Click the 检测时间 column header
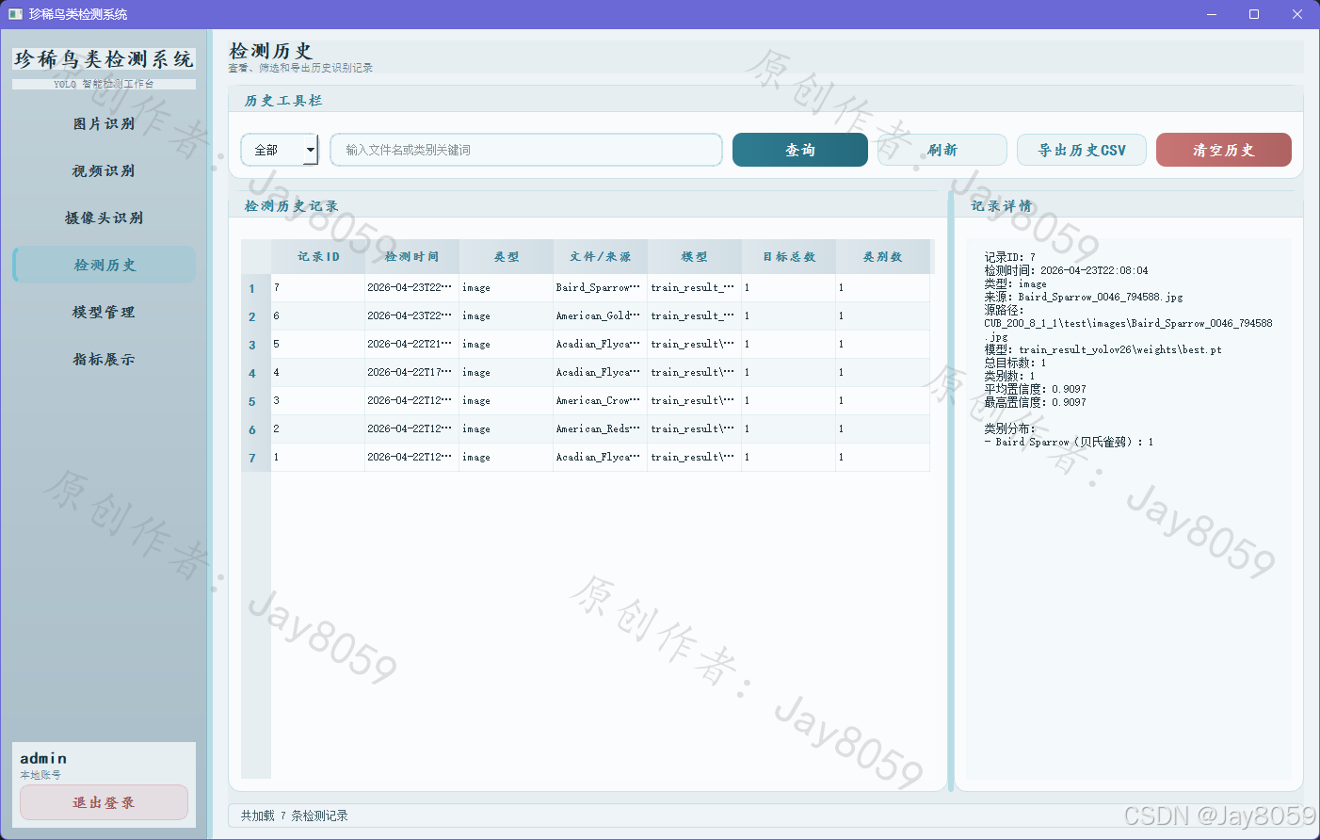The height and width of the screenshot is (840, 1320). 412,256
